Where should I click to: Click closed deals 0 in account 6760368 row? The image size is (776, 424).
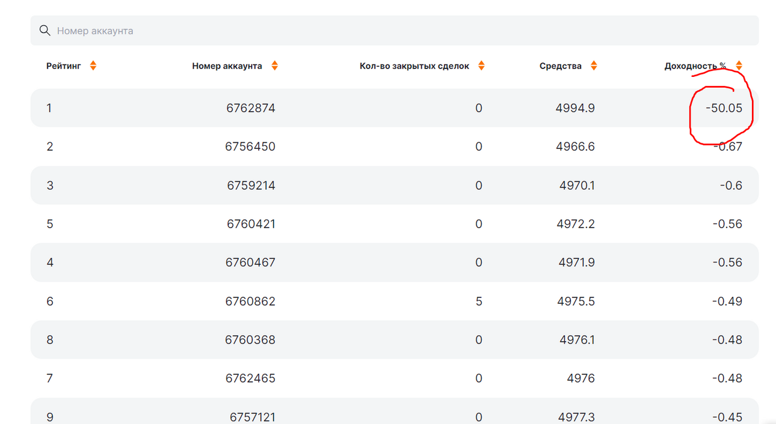click(479, 340)
